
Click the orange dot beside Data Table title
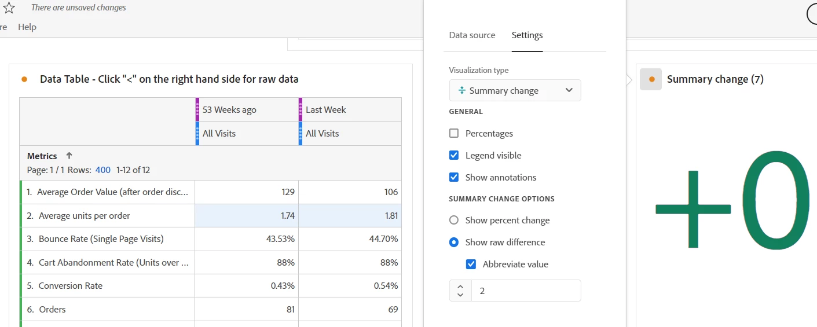click(x=24, y=79)
